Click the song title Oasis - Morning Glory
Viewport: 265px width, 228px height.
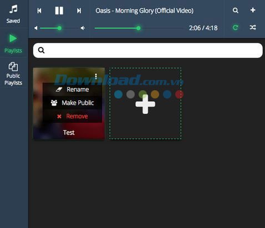[145, 11]
